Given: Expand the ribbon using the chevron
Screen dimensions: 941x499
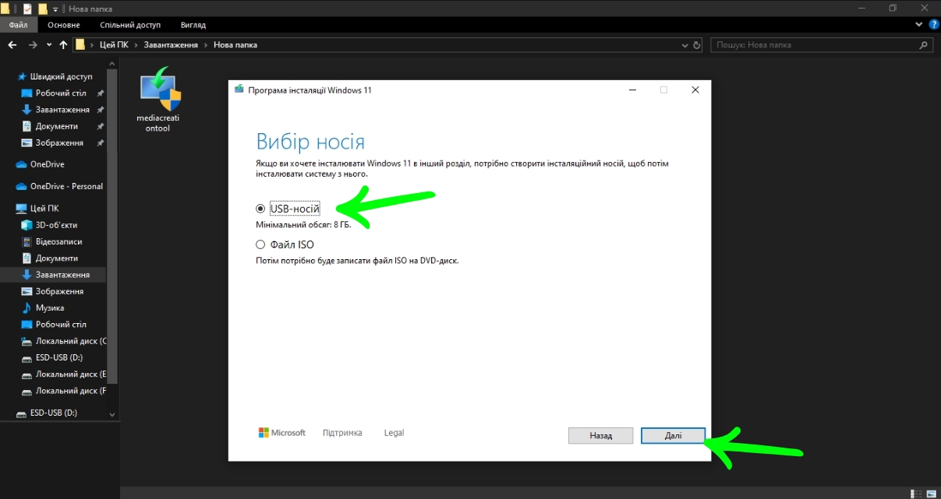Looking at the screenshot, I should 919,25.
